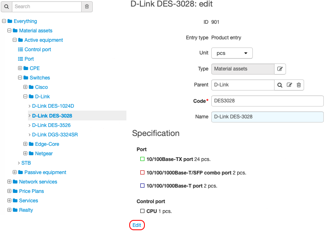This screenshot has height=231, width=325.
Task: Expand the Netgear node
Action: click(x=25, y=154)
